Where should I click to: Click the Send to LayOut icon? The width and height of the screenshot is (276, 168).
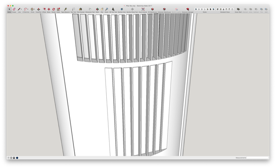point(176,9)
